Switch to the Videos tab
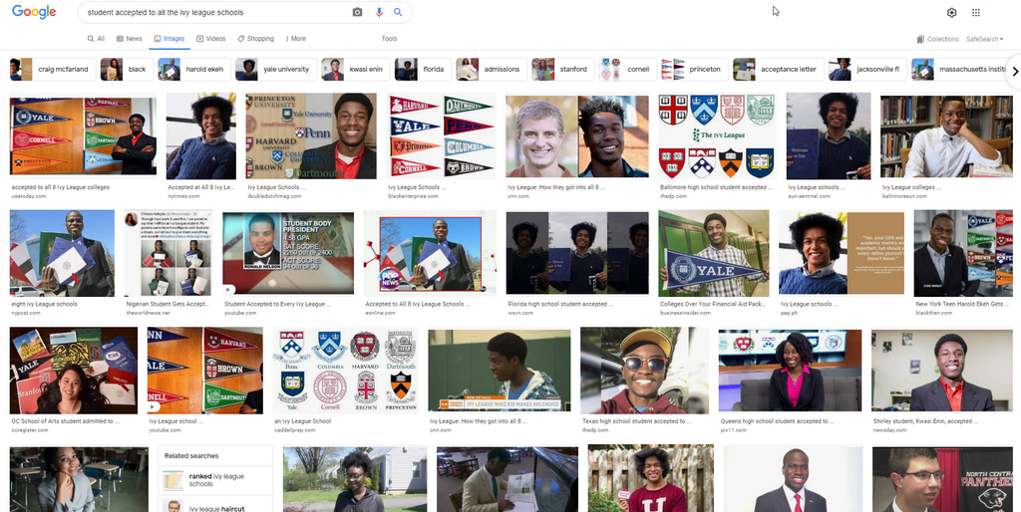The width and height of the screenshot is (1021, 512). [x=211, y=39]
